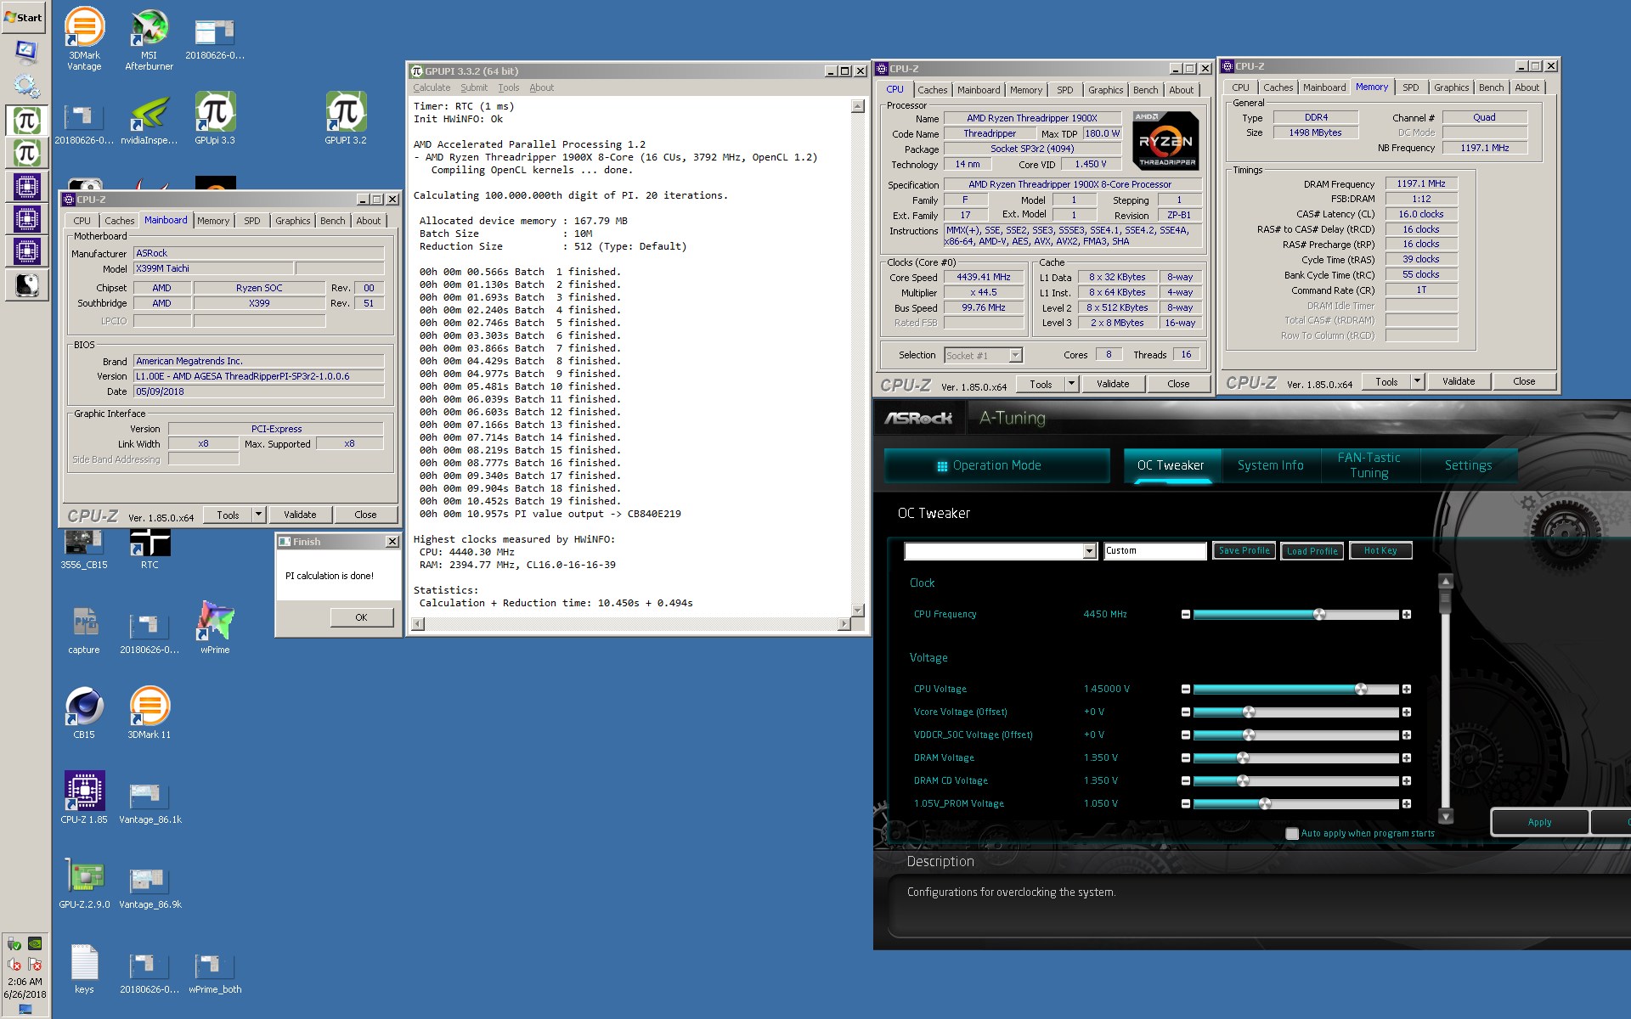
Task: Launch MSI Afterburner from desktop
Action: click(x=149, y=38)
